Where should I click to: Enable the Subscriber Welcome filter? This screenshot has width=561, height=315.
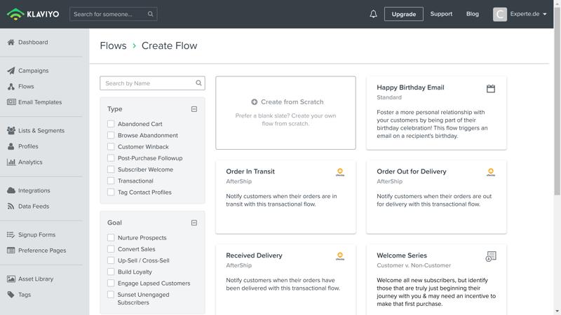click(x=111, y=169)
